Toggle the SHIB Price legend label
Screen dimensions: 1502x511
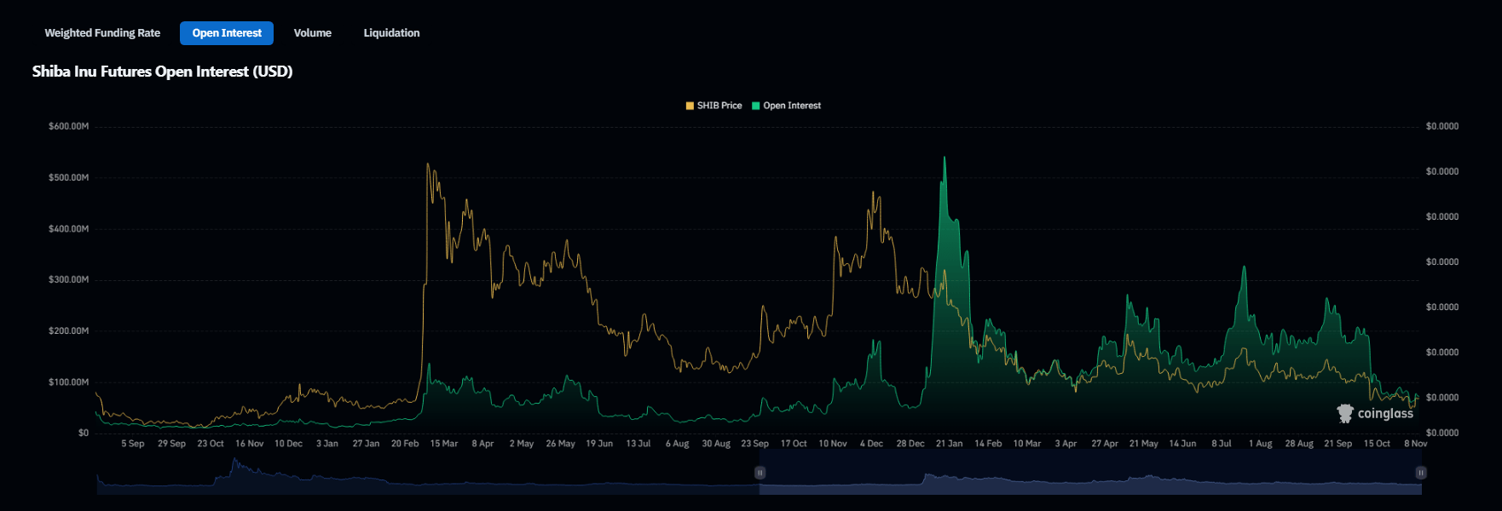(719, 106)
